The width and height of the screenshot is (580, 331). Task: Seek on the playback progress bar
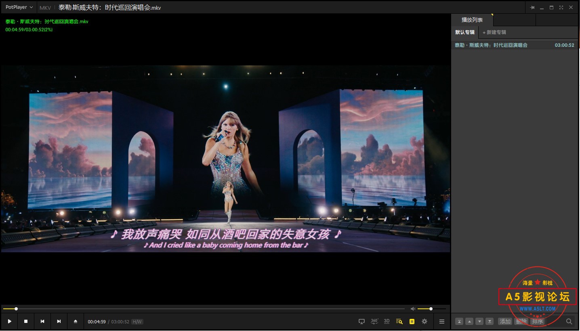pyautogui.click(x=204, y=309)
